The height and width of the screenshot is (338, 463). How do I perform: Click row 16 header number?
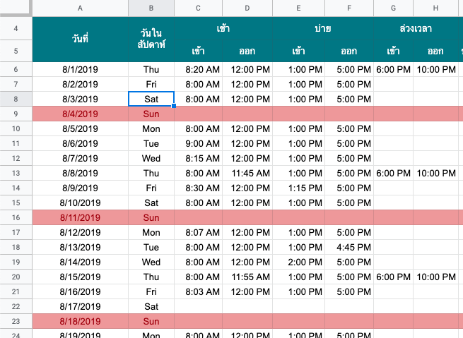[x=16, y=217]
